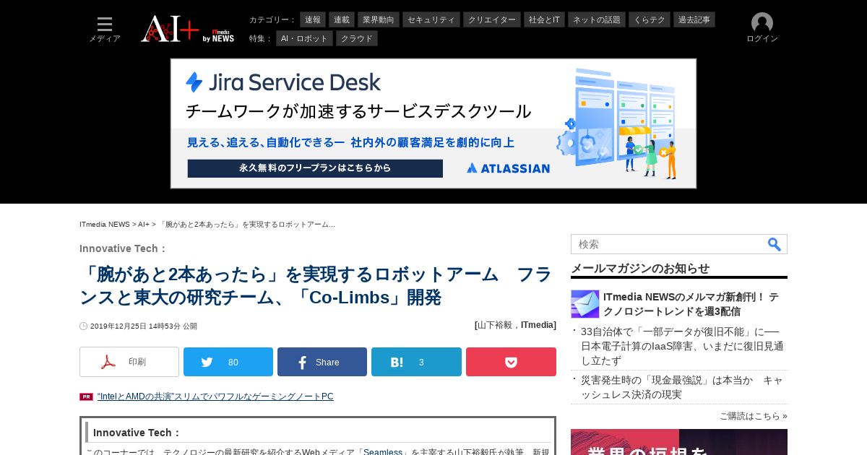Screen dimensions: 867x455
Task: Click the Innovative Tech： heading inside the bordered box
Action: coord(137,433)
